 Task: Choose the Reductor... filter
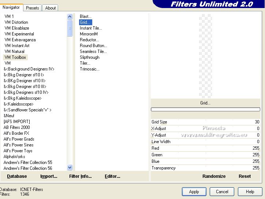tap(89, 40)
